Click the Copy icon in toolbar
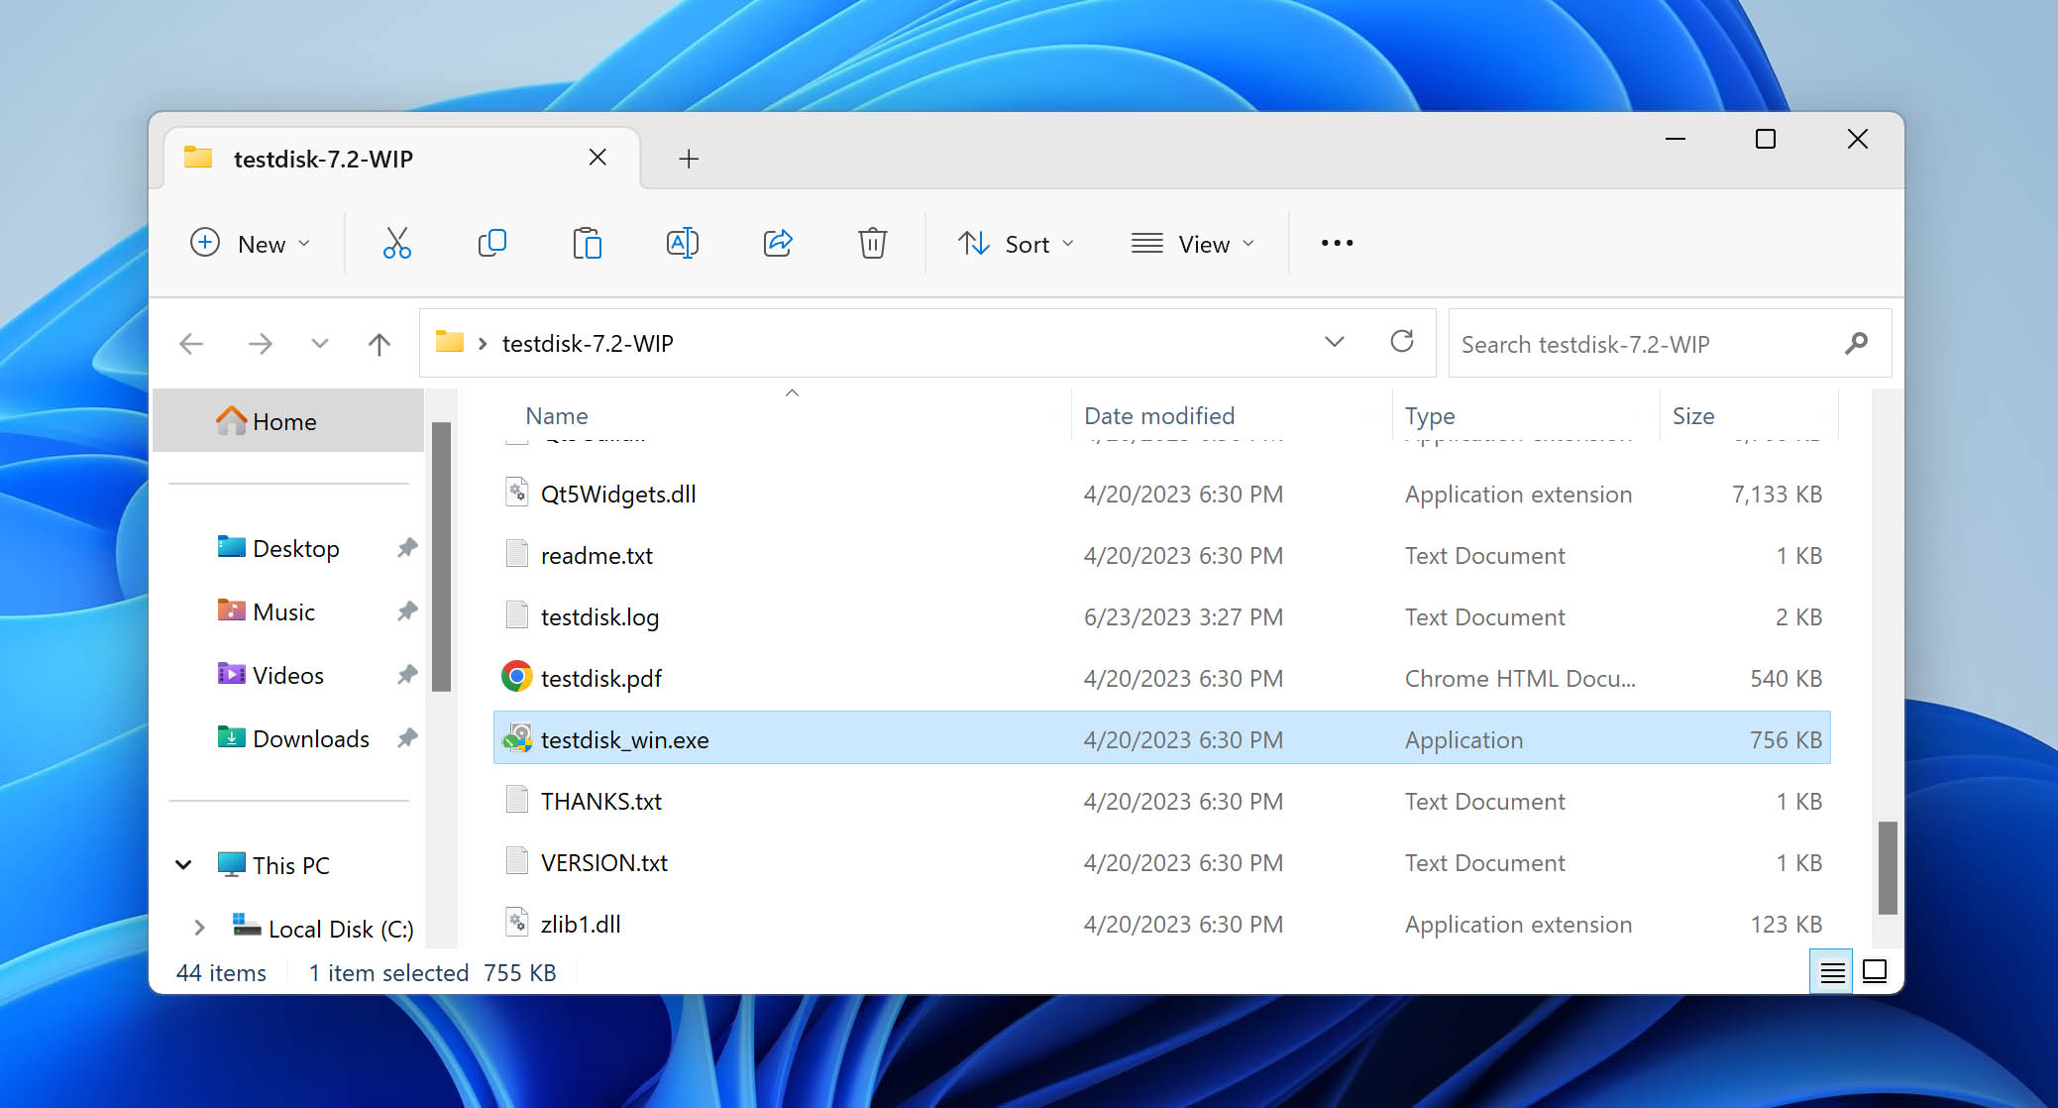Viewport: 2058px width, 1108px height. click(492, 243)
